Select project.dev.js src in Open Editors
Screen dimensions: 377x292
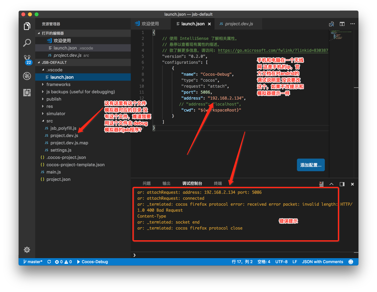(83, 55)
